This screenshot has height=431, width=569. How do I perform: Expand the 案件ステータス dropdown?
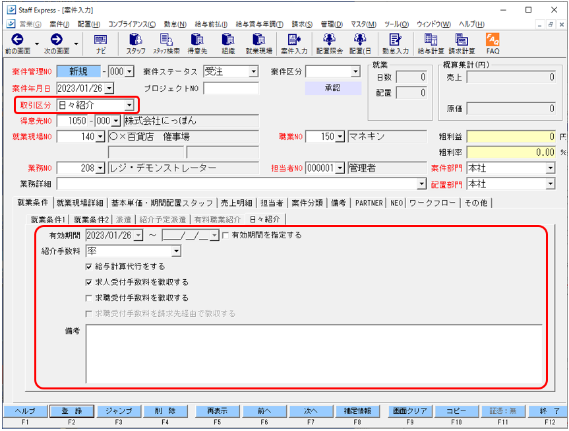point(254,71)
